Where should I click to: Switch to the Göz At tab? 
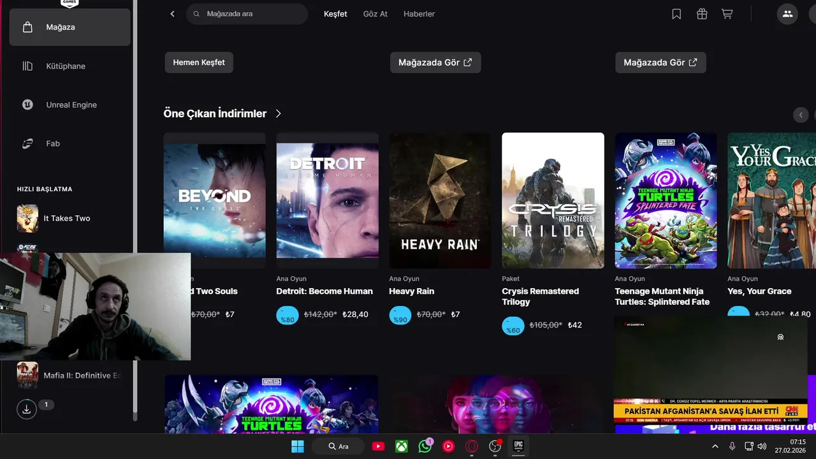[x=375, y=14]
